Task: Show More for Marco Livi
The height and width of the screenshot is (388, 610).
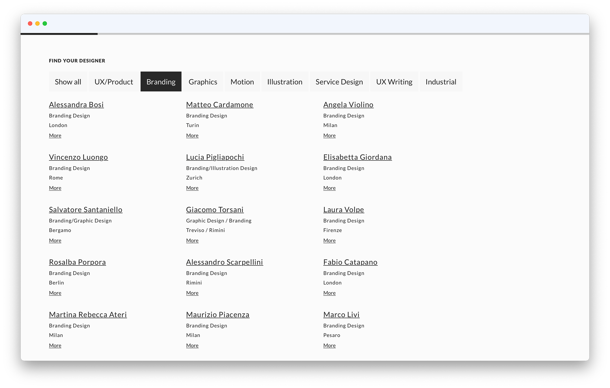Action: click(329, 345)
